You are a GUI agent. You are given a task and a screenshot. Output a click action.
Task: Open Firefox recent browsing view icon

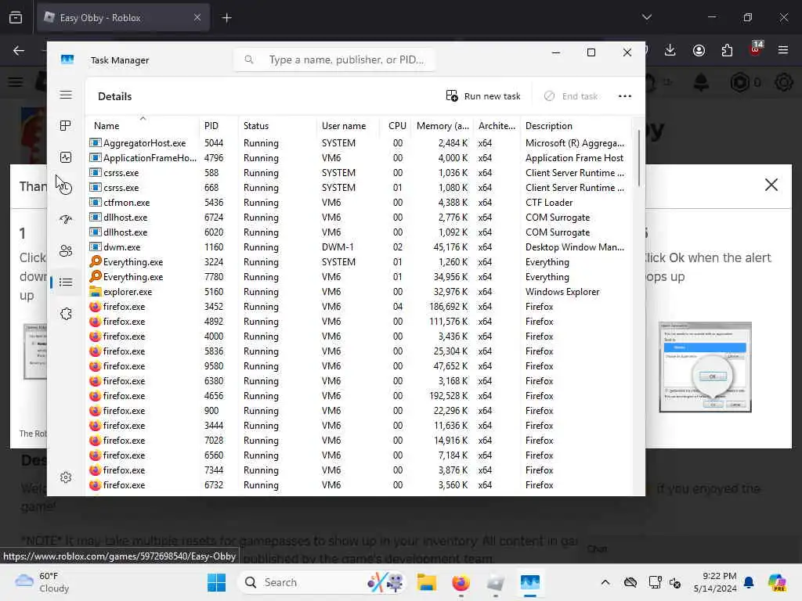[16, 18]
